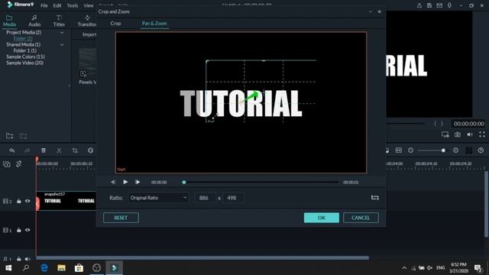Select Folder 1 (1) item
This screenshot has height=275, width=489.
pyautogui.click(x=25, y=50)
